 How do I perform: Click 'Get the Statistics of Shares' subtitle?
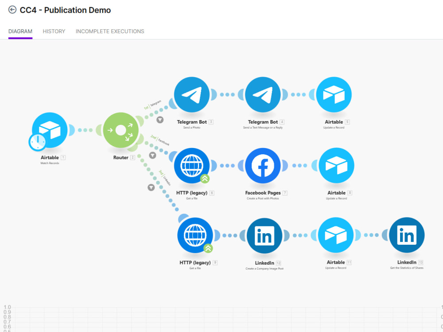point(407,268)
